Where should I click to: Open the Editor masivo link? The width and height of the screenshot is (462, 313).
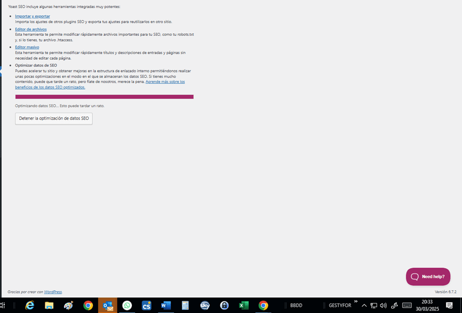pos(27,47)
